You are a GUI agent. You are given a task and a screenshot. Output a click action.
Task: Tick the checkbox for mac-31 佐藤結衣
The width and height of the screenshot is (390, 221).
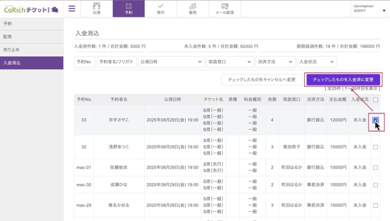pos(376,167)
